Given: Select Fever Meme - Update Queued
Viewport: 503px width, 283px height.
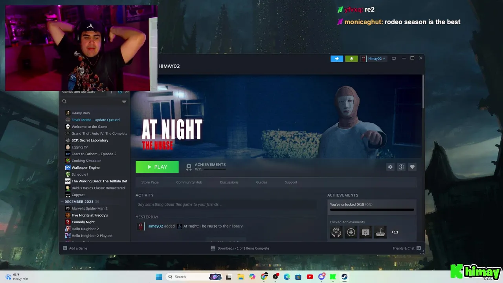Looking at the screenshot, I should point(95,120).
